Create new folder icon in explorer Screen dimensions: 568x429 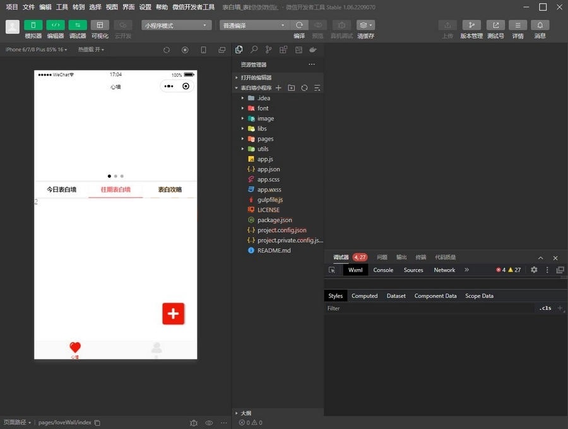(291, 88)
